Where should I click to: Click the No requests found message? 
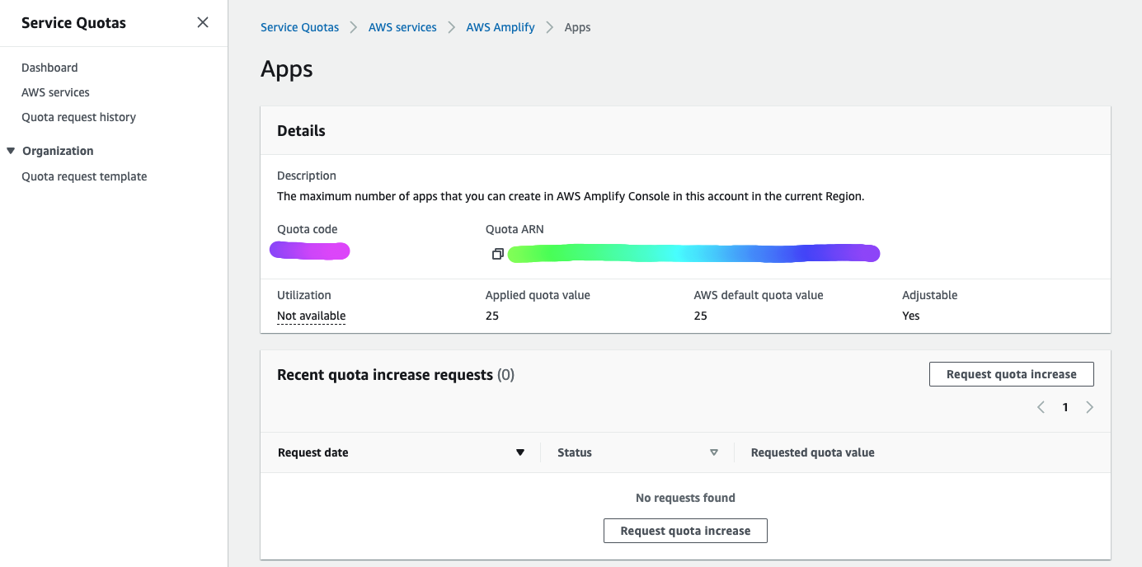click(x=685, y=498)
